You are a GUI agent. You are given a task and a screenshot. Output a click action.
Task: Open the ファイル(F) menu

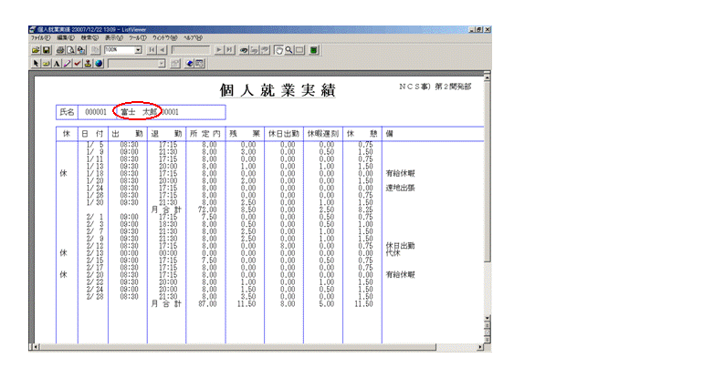click(x=40, y=39)
